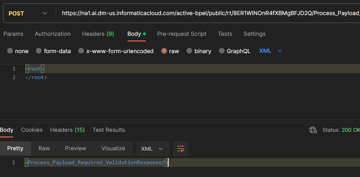The width and height of the screenshot is (360, 177).
Task: Click the opening root tag on line 1
Action: 34,69
